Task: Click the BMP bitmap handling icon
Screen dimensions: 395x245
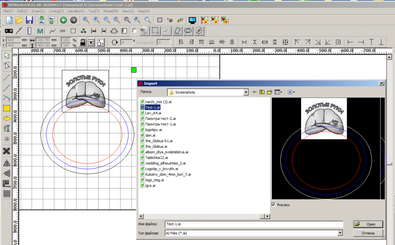Action: tap(63, 31)
